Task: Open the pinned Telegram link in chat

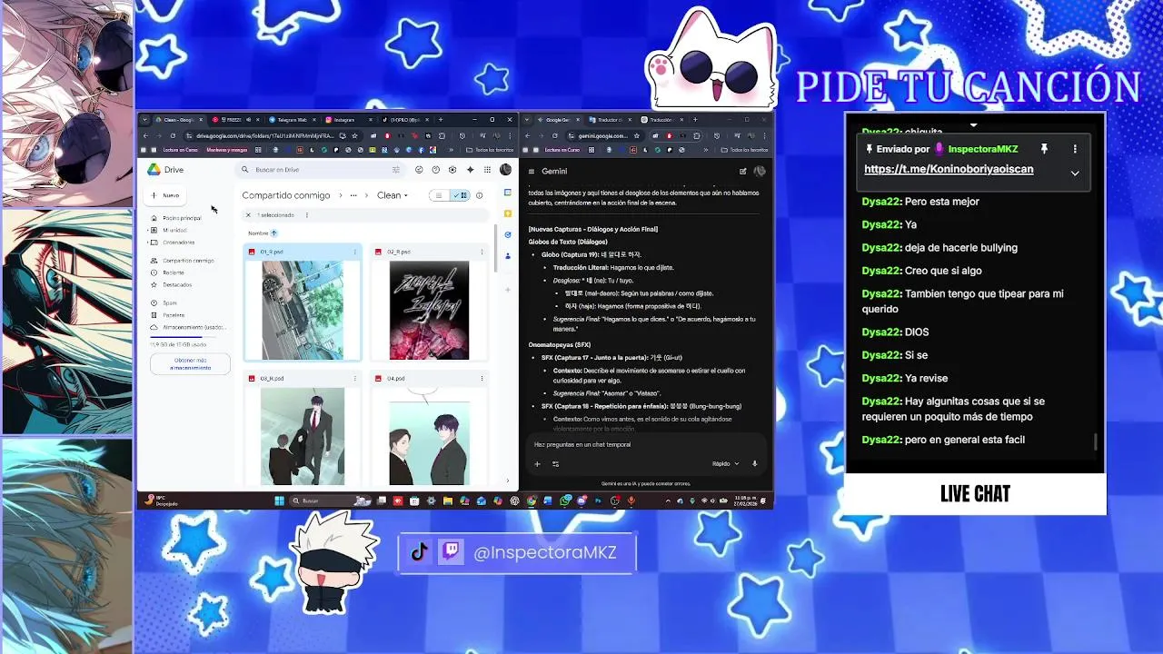Action: pyautogui.click(x=949, y=169)
